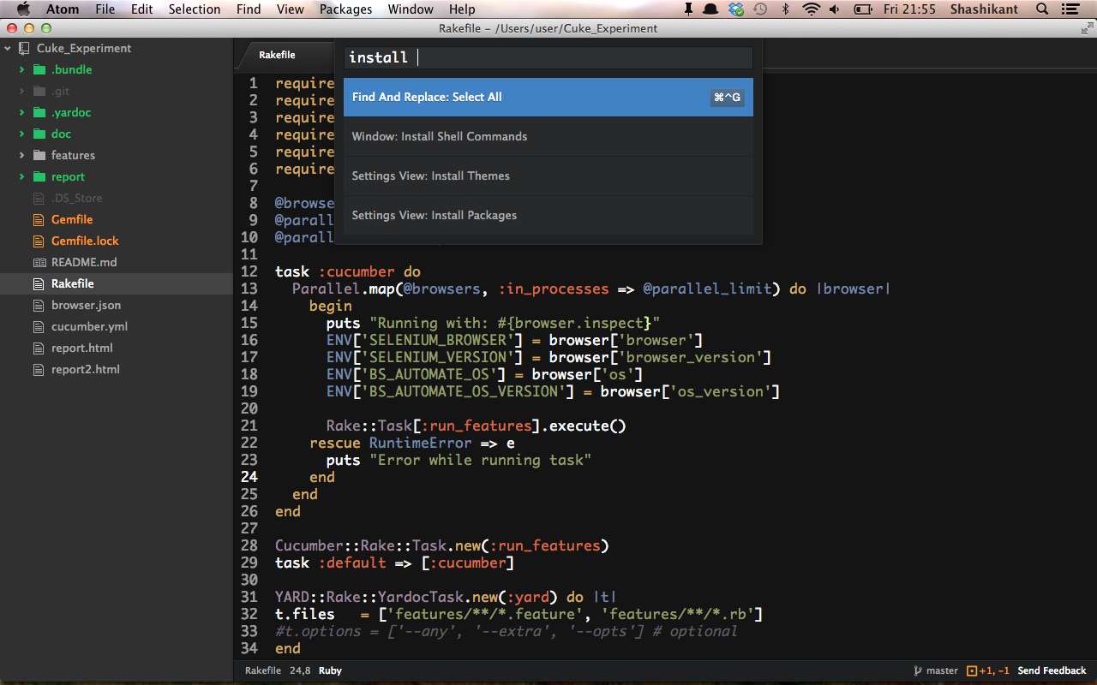Open the Help menu
The image size is (1097, 685).
point(462,9)
